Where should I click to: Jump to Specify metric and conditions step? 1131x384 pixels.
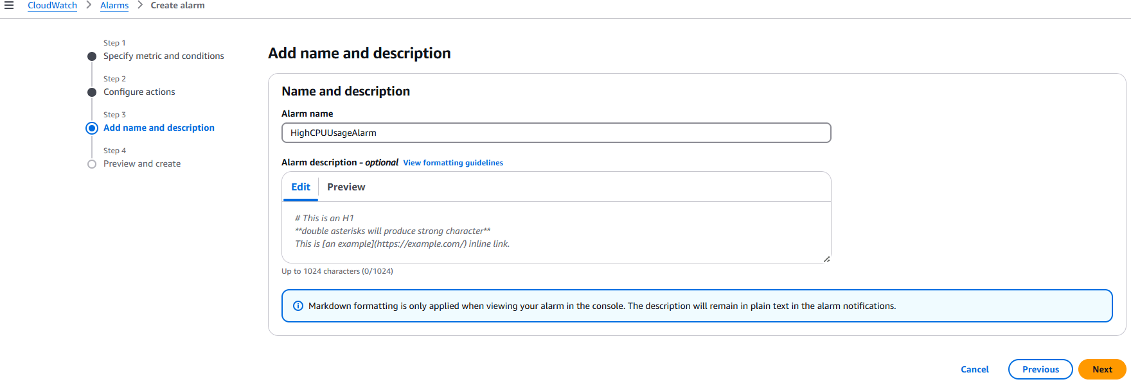(164, 56)
